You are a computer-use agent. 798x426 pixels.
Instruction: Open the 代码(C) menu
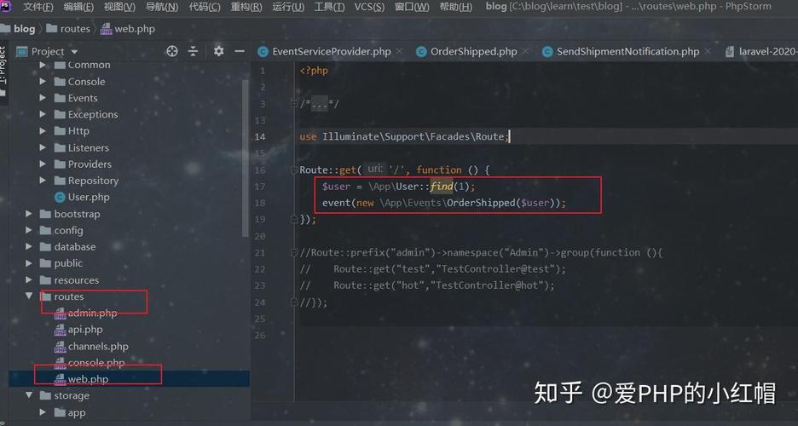coord(205,7)
